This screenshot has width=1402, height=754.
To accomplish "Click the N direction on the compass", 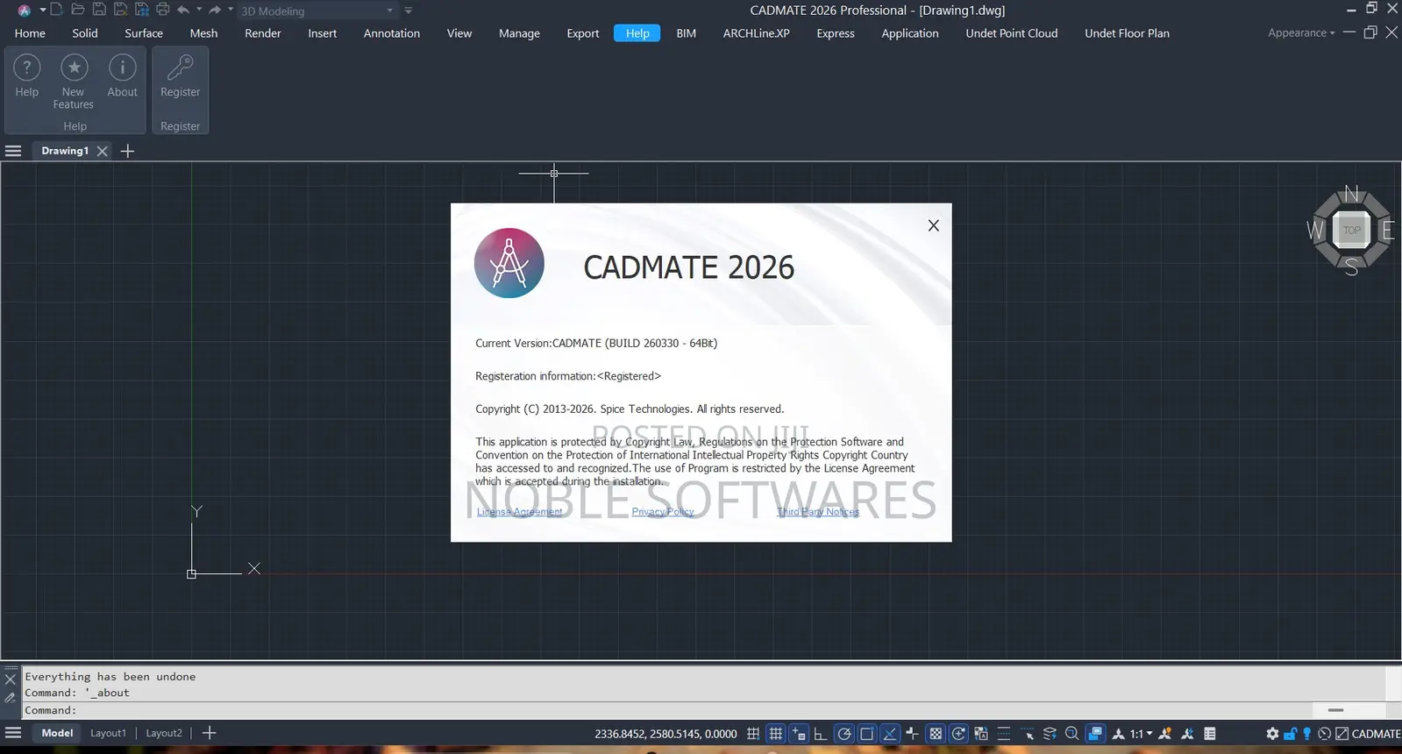I will tap(1351, 194).
